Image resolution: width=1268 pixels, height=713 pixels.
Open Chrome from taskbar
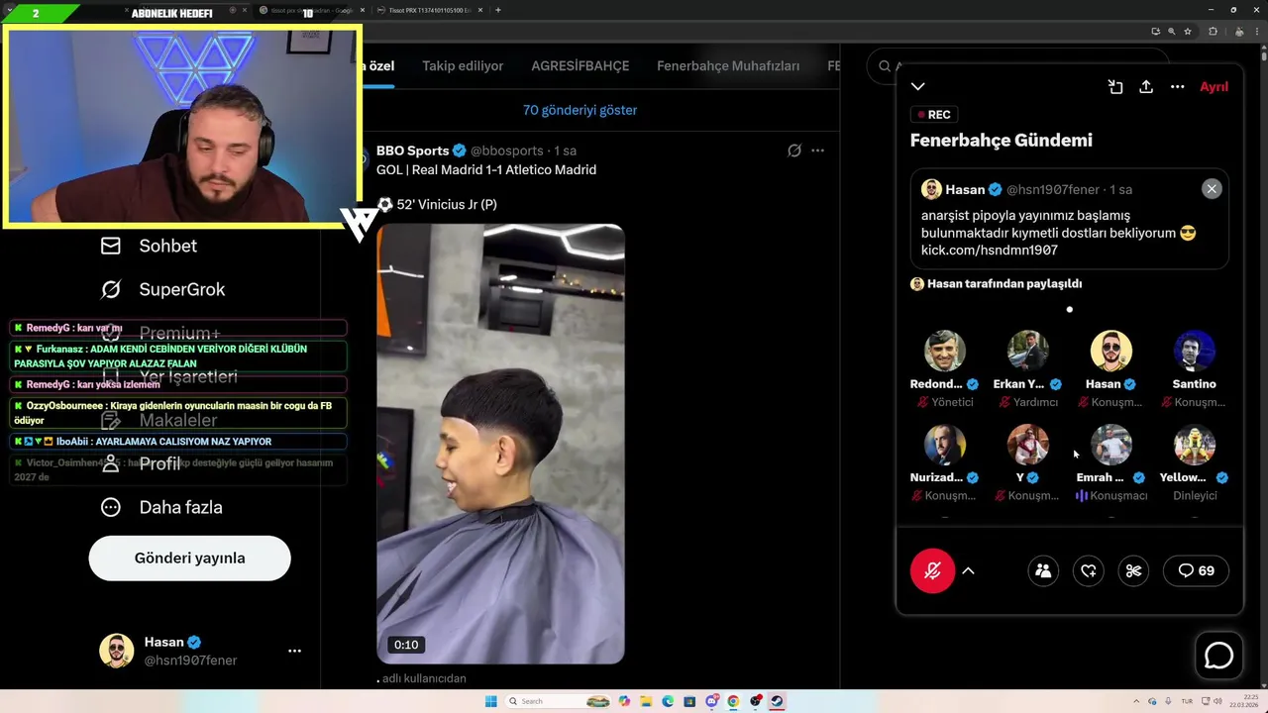(733, 701)
